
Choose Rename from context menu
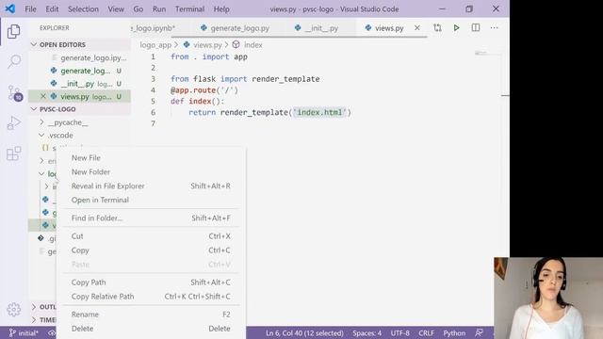click(151, 315)
